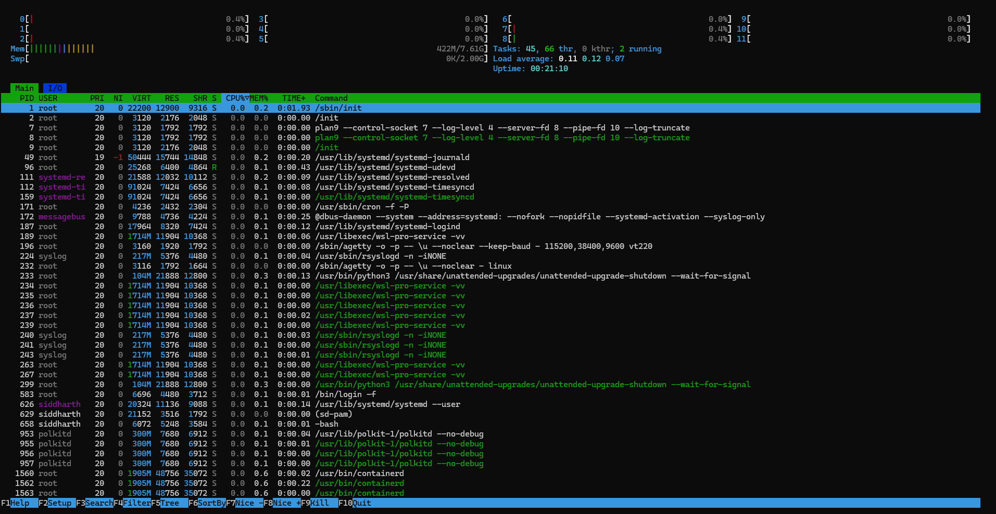Open F1 Help
Viewport: 996px width, 514px height.
coord(20,503)
